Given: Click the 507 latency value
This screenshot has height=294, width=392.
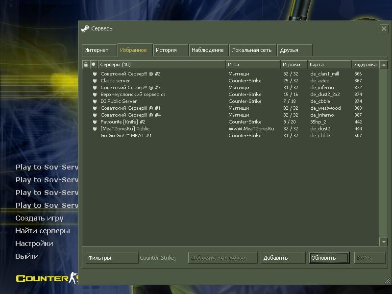Looking at the screenshot, I should click(x=358, y=136).
